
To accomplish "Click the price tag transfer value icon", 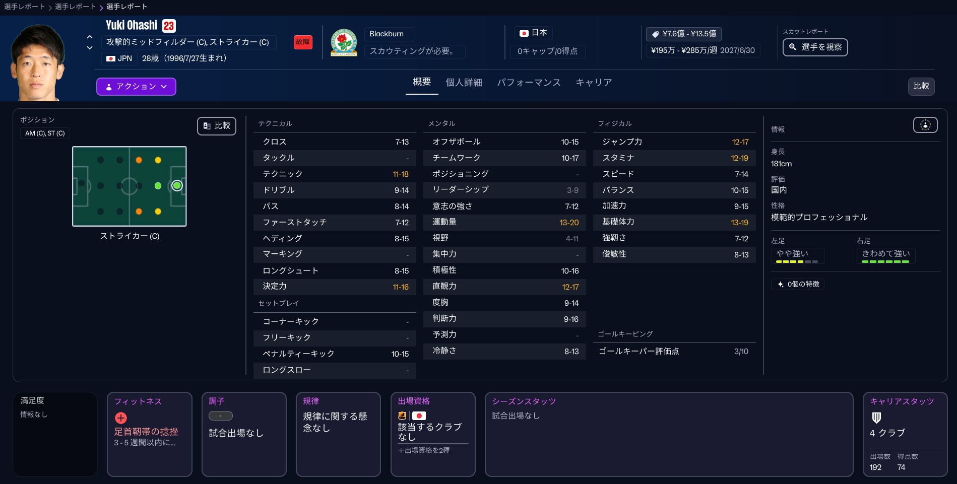I will pyautogui.click(x=655, y=34).
